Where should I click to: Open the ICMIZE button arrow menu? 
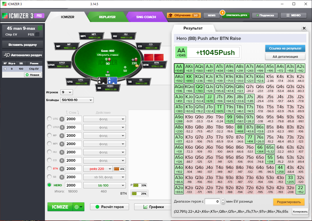pos(79,207)
